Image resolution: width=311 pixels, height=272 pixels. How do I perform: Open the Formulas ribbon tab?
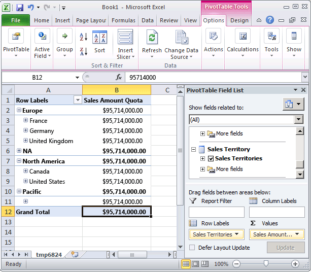123,21
